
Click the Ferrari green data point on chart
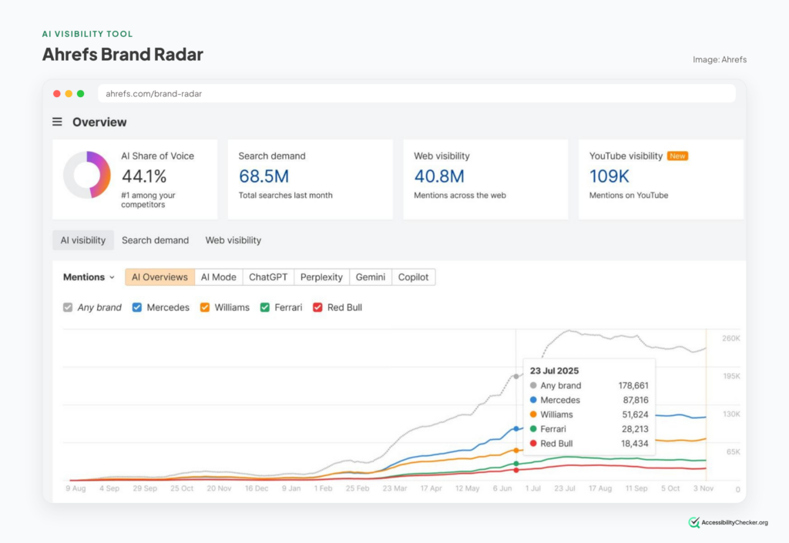tap(515, 464)
